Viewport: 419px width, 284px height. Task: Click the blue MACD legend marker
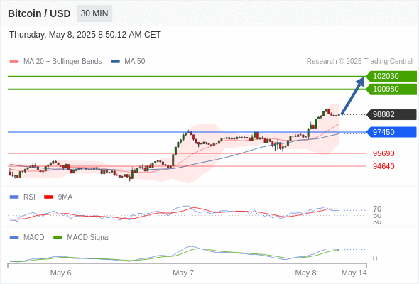(14, 238)
